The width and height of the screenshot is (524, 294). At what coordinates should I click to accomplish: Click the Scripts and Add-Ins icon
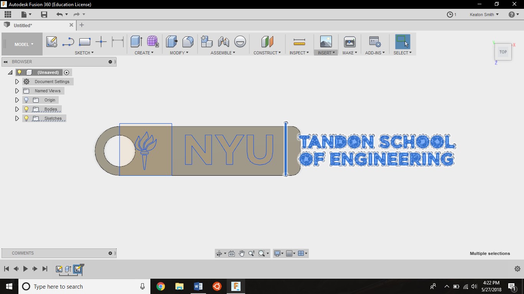pos(375,42)
